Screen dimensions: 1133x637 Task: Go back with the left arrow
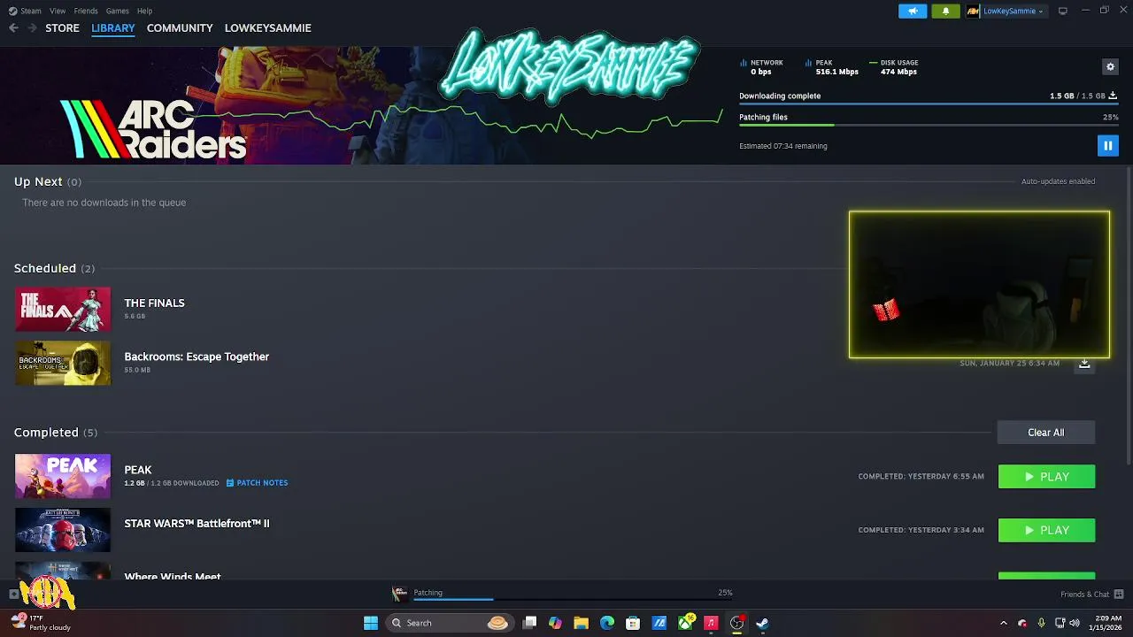pos(13,28)
